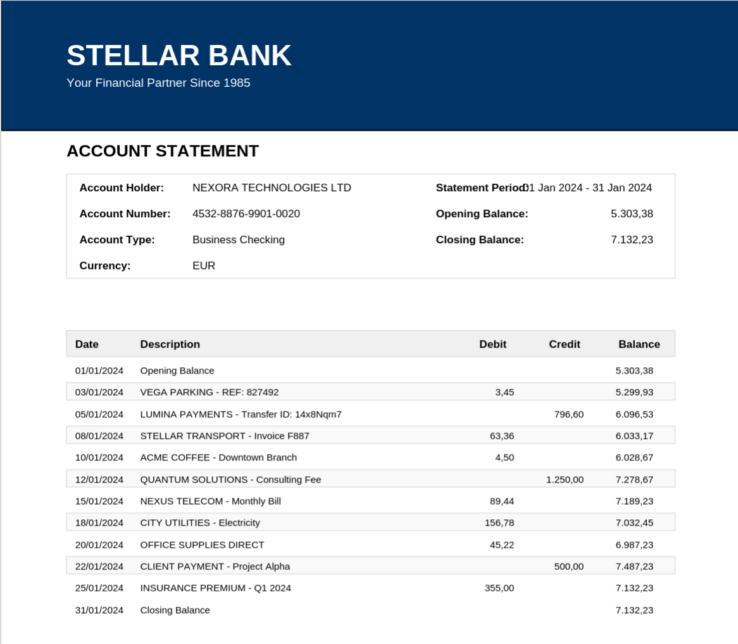Click the Balance column header
This screenshot has height=644, width=738.
(x=639, y=344)
